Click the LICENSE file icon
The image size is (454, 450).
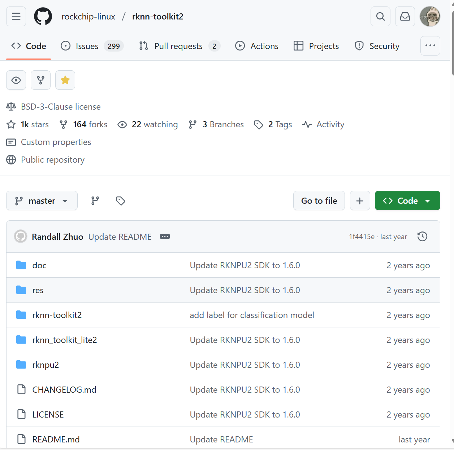point(22,414)
